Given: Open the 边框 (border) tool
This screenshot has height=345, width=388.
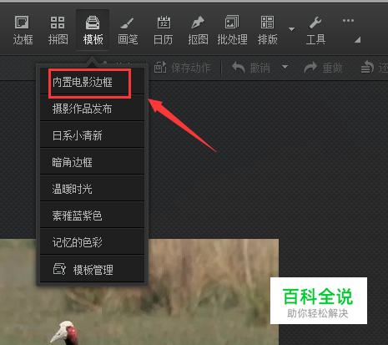Looking at the screenshot, I should 23,30.
